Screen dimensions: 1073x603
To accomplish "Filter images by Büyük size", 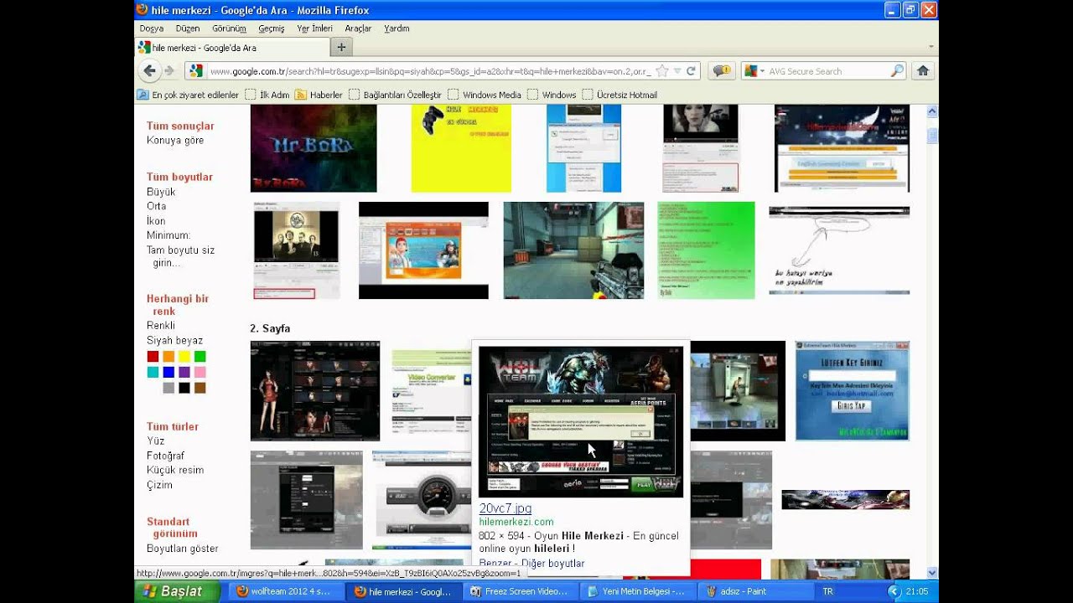I will coord(161,192).
